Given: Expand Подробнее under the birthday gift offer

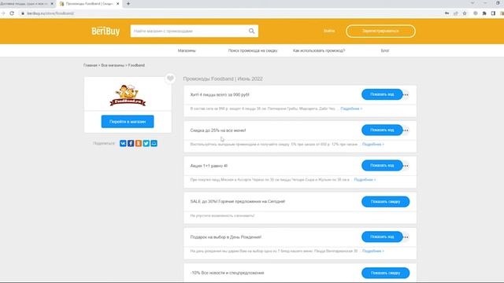Looking at the screenshot, I should click(x=372, y=251).
